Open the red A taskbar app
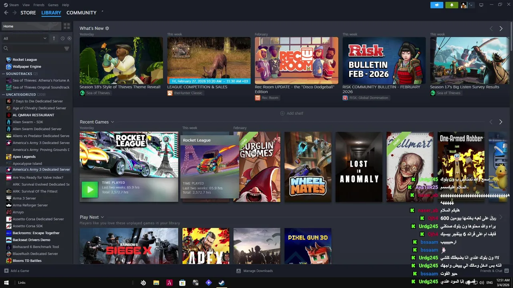This screenshot has width=513, height=288. pos(169,283)
